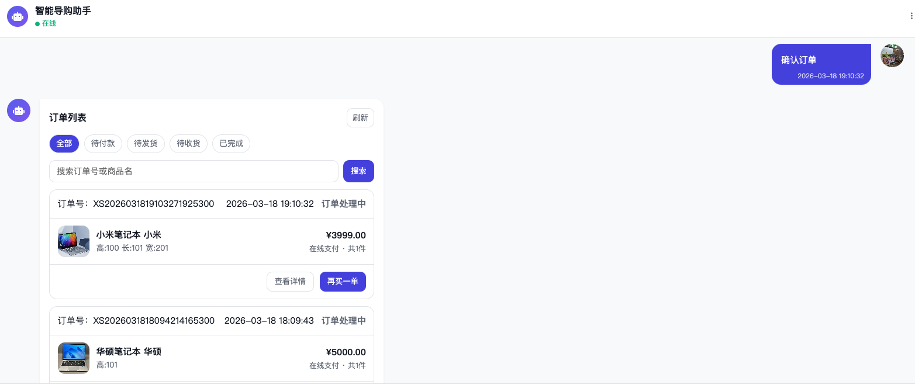This screenshot has width=915, height=388.
Task: Filter orders by 已完成
Action: [232, 144]
